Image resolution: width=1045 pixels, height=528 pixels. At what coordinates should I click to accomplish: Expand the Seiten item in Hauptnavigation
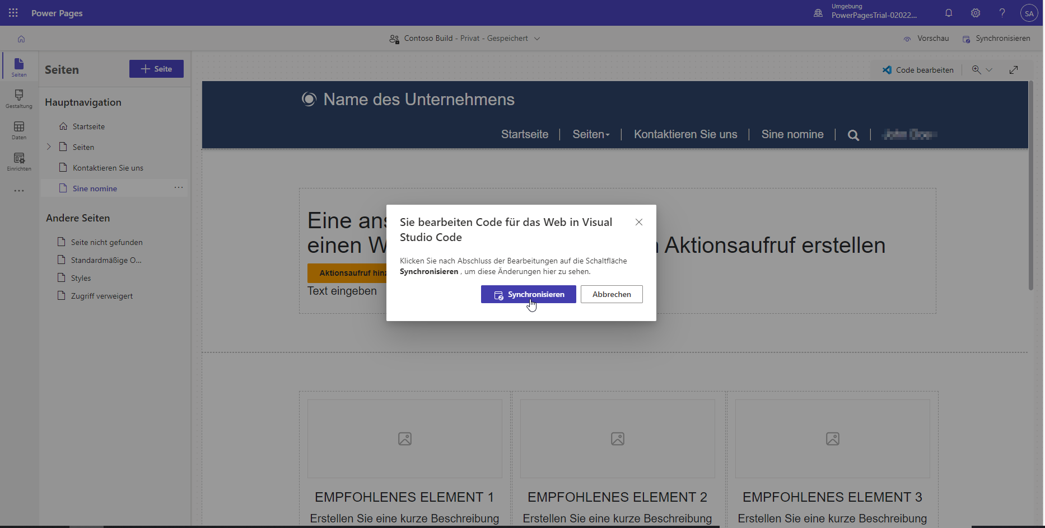(x=49, y=147)
